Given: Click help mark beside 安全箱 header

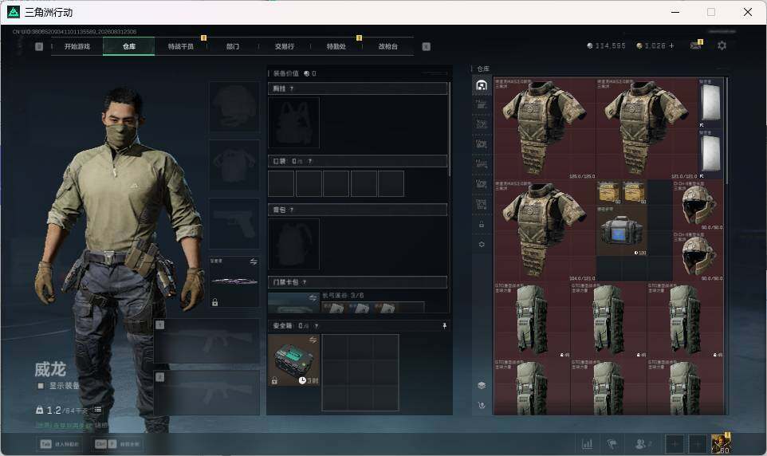Looking at the screenshot, I should (x=317, y=326).
